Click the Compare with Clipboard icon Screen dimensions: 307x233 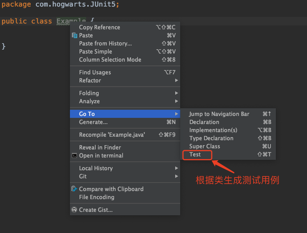click(75, 189)
